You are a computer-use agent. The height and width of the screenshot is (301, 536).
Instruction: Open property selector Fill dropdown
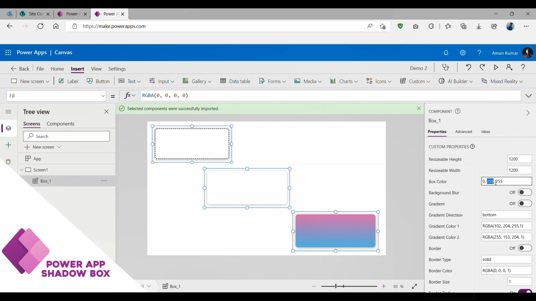coord(56,96)
